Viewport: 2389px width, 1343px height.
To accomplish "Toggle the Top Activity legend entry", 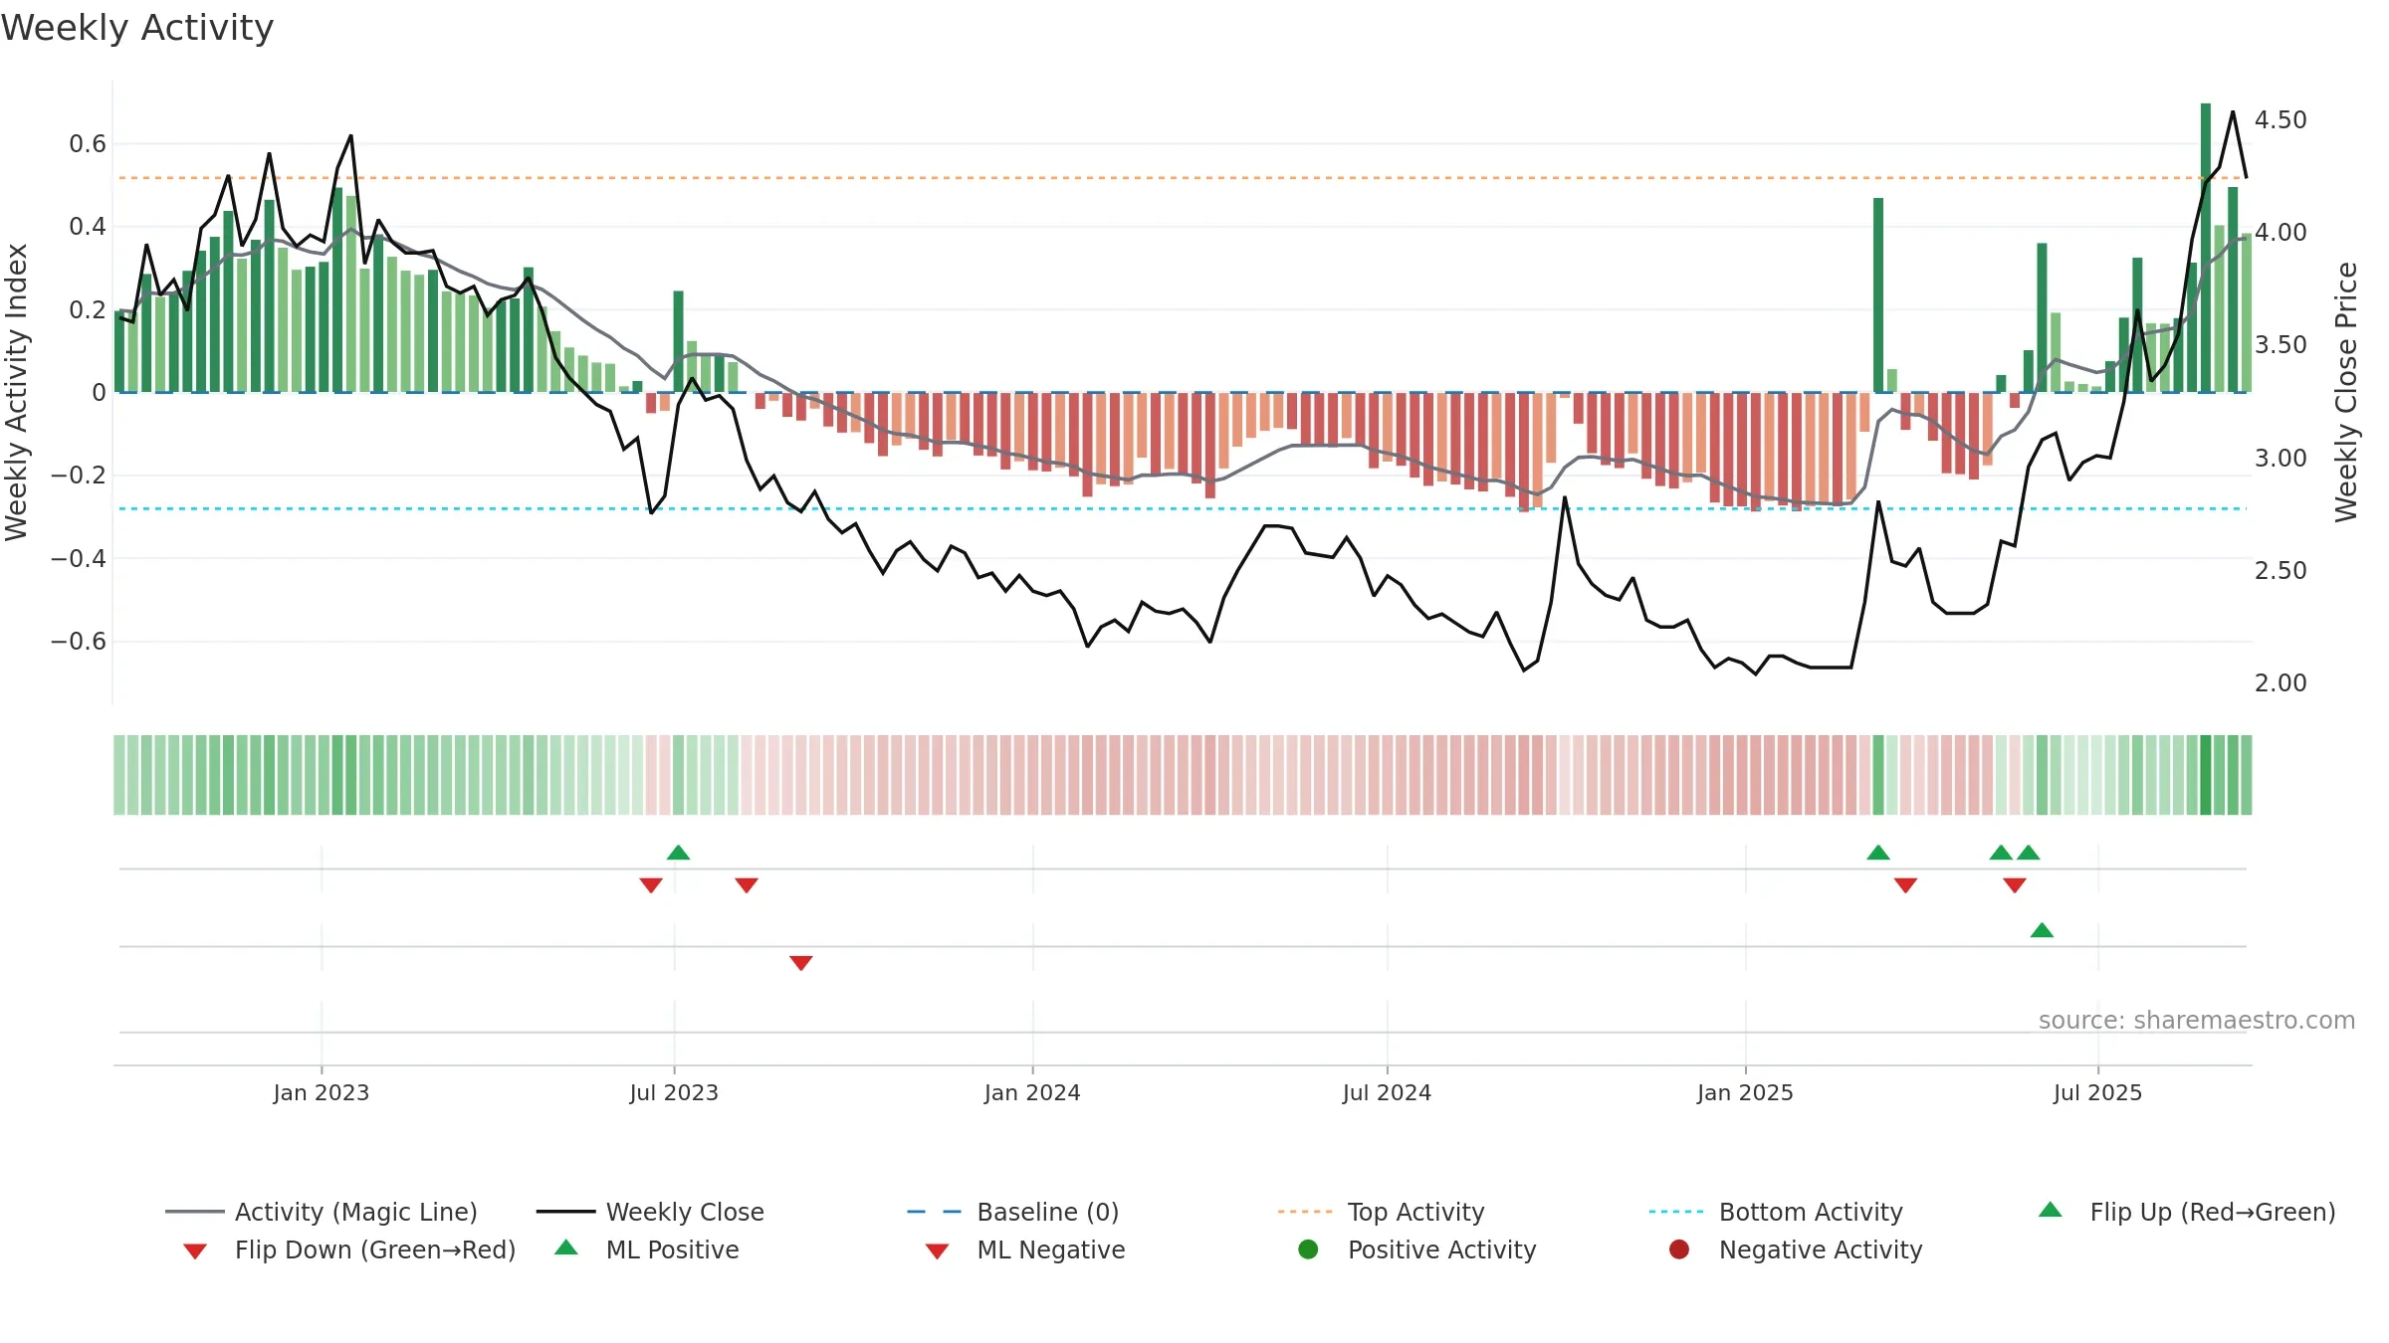I will coord(1382,1212).
